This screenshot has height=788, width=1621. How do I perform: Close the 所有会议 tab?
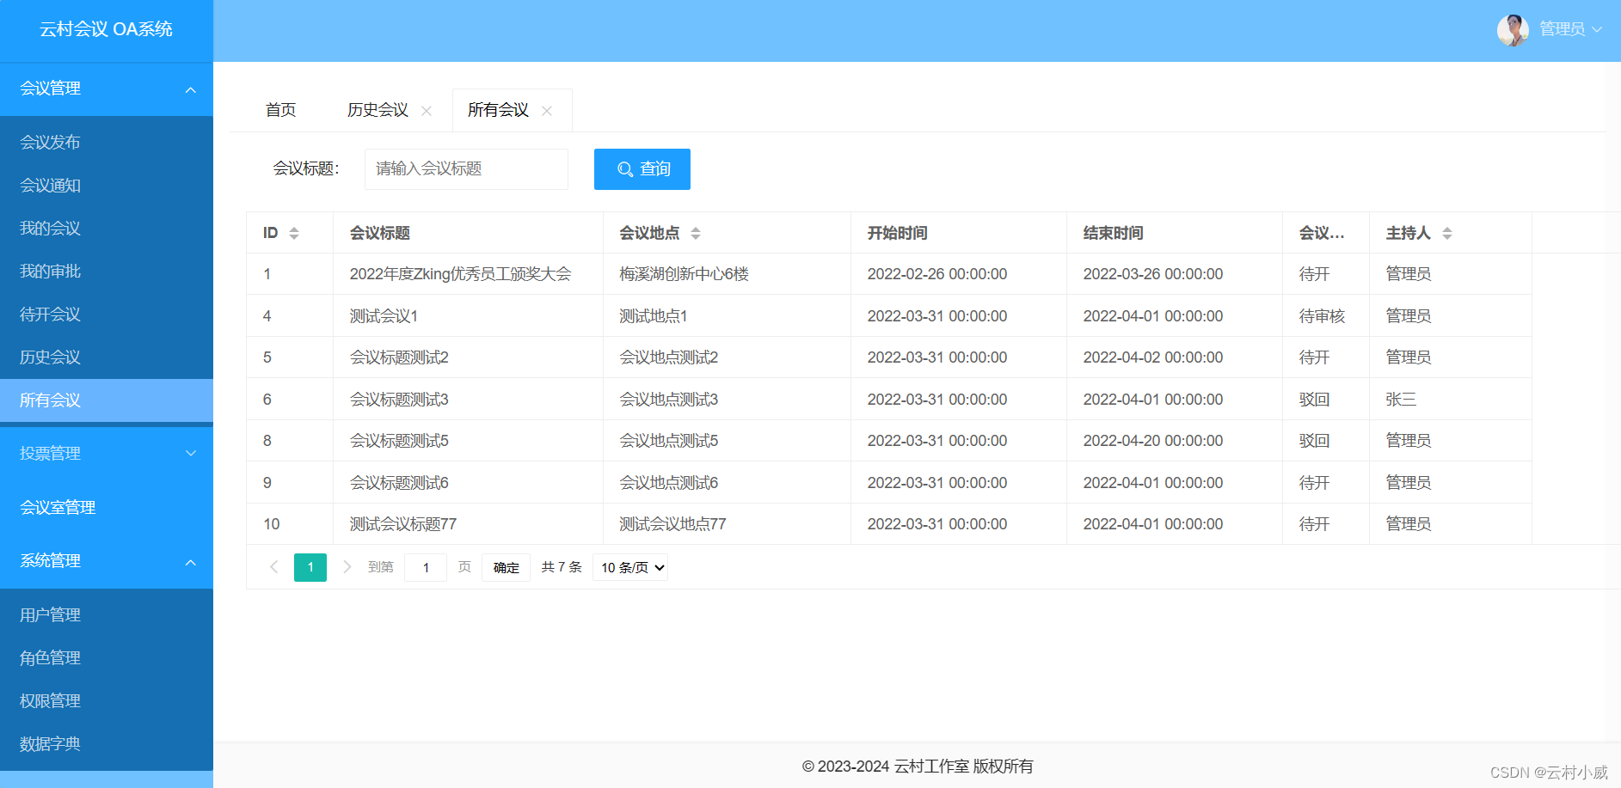click(547, 110)
